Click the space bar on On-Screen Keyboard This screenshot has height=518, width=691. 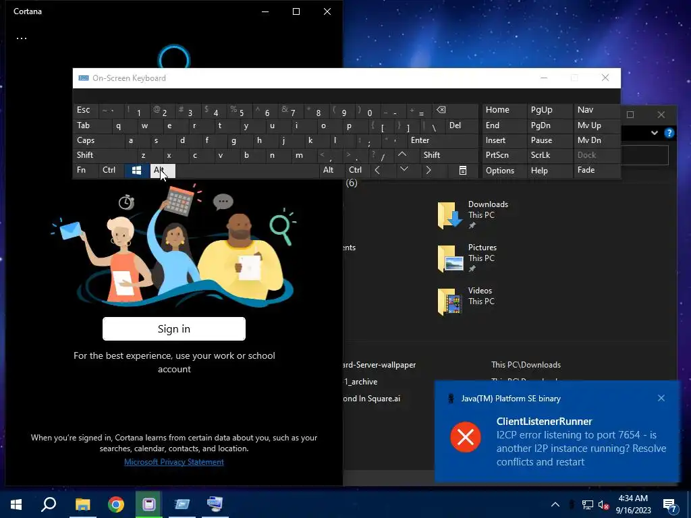[x=247, y=171]
